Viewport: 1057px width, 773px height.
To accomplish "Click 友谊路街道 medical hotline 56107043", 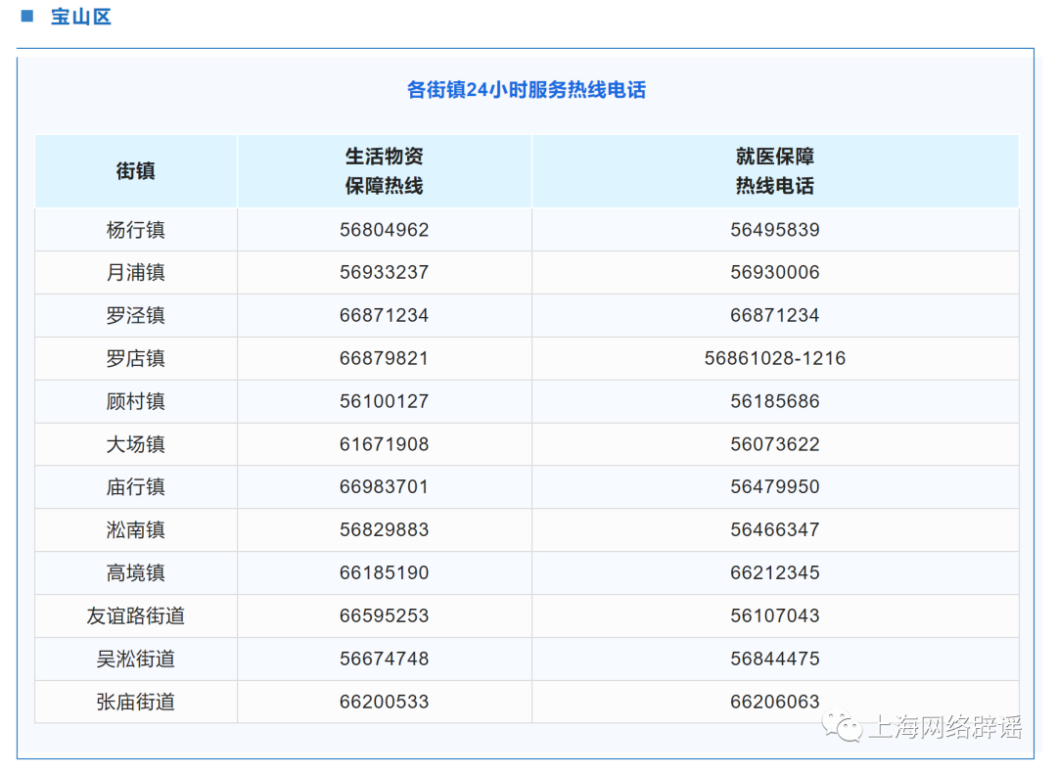I will pos(773,615).
